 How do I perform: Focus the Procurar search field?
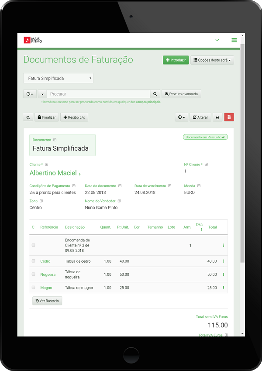pyautogui.click(x=98, y=94)
